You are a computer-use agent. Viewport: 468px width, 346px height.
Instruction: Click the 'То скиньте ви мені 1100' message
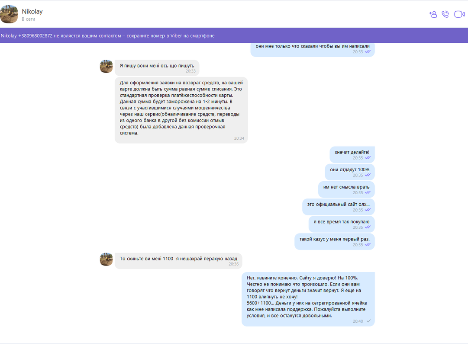point(178,261)
